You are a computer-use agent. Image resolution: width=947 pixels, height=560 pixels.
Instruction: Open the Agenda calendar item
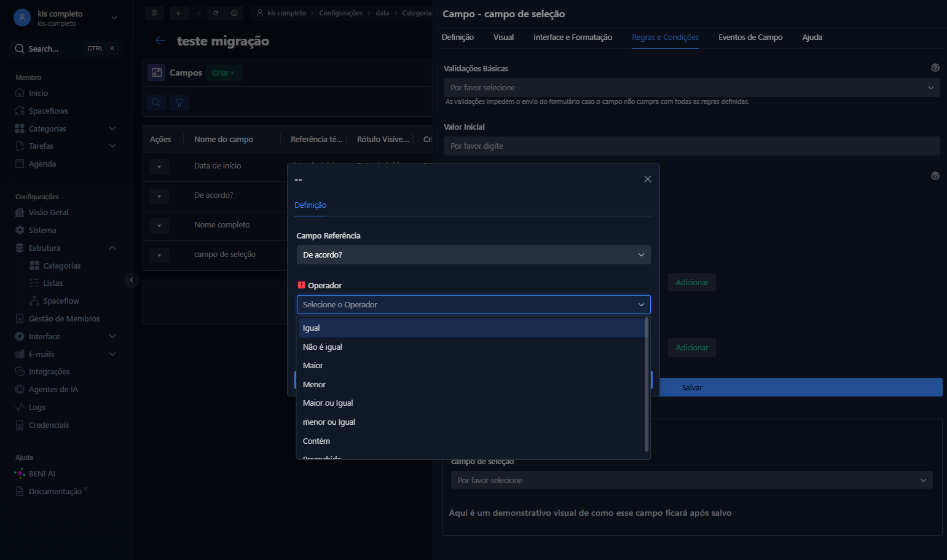(42, 164)
